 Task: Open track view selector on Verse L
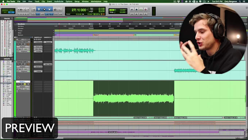pos(23,87)
